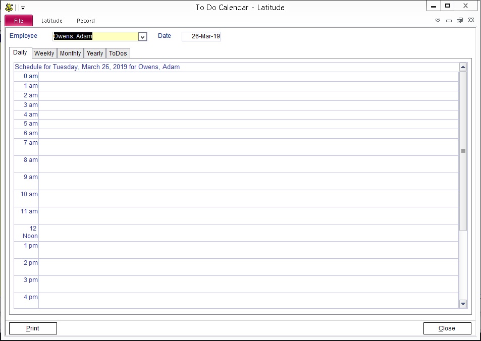Click the heart-shaped ribbon options icon
Viewport: 481px width, 341px height.
(438, 21)
